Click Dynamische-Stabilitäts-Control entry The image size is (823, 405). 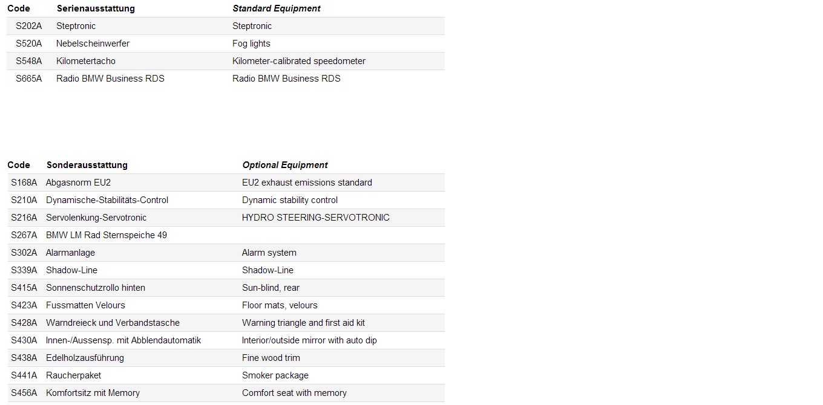point(107,200)
